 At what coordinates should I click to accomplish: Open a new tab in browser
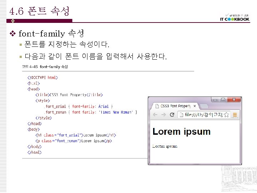coord(204,106)
